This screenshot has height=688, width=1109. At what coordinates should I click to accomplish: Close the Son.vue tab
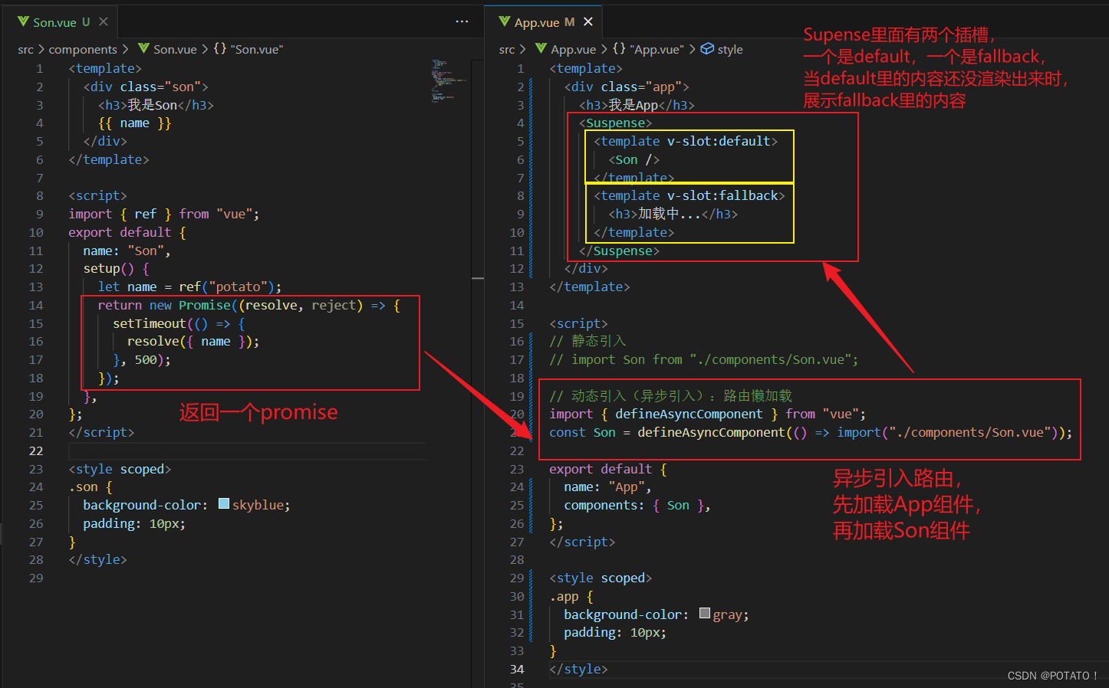(104, 22)
